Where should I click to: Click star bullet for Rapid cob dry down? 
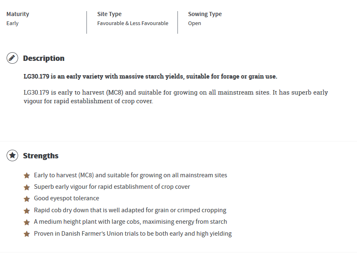coord(27,211)
